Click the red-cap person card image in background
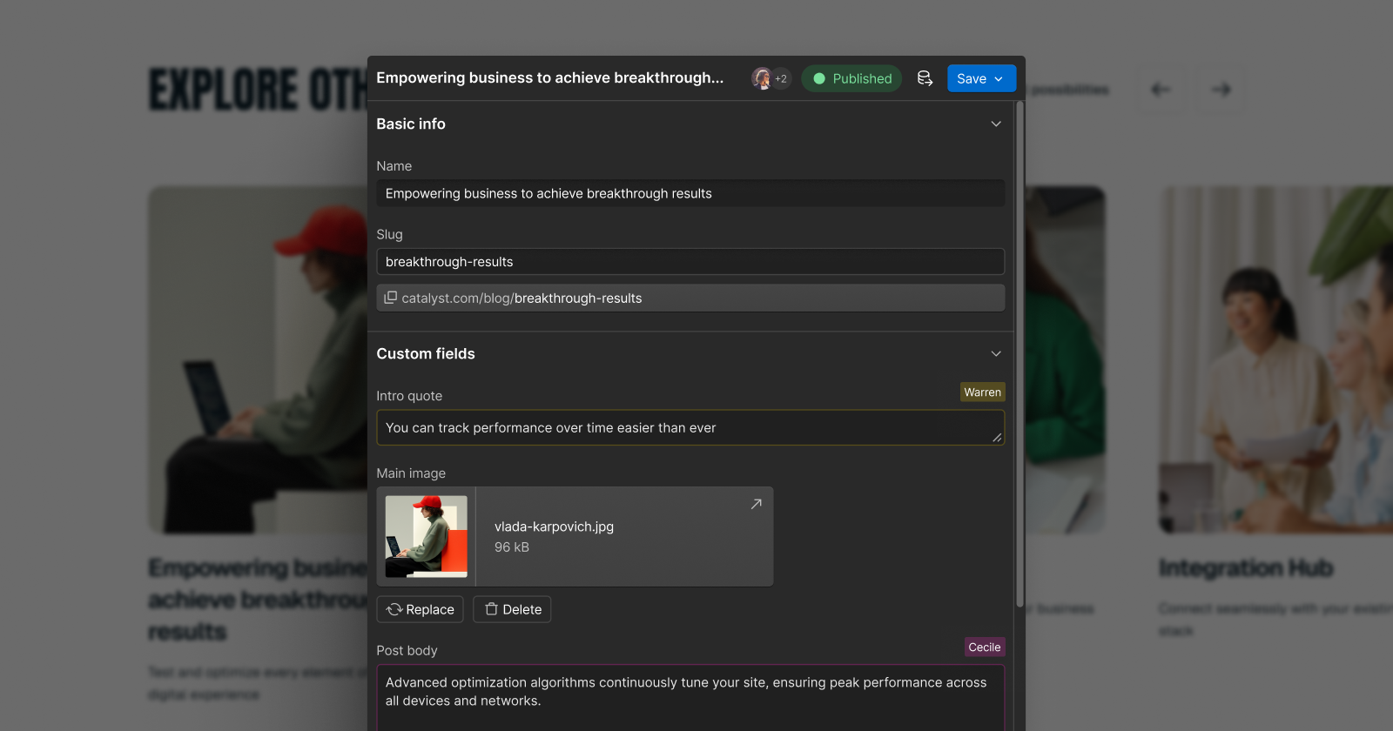 [258, 359]
